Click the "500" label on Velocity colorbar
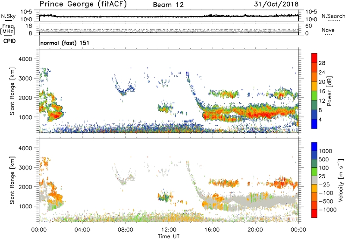This screenshot has height=239, width=345. coord(323,160)
